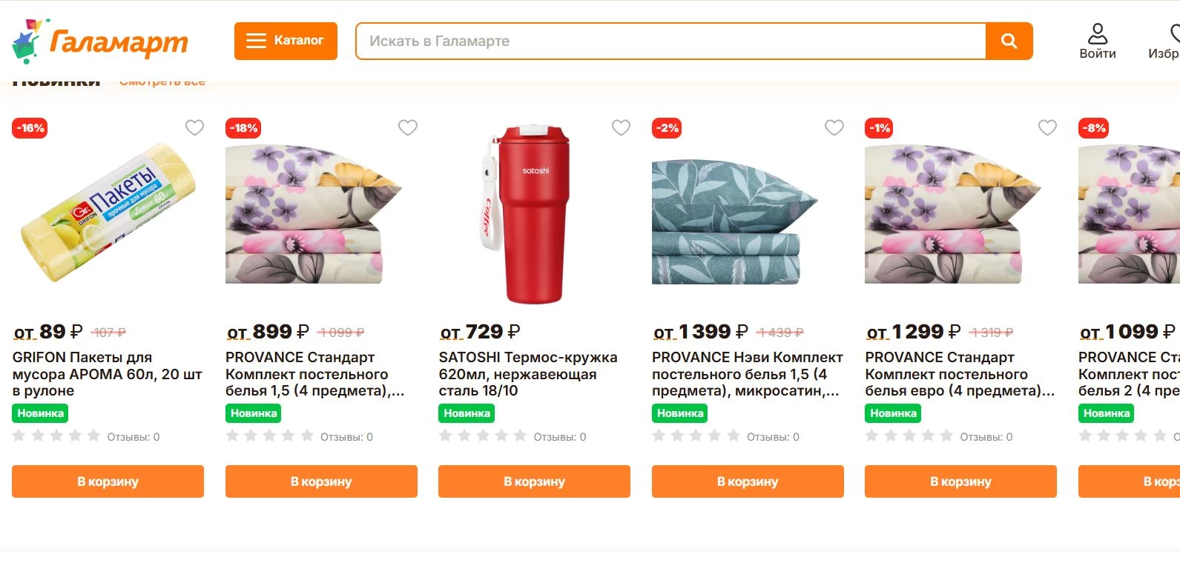This screenshot has height=574, width=1180.
Task: Add GRIFON Пакеты для мусора В корзину
Action: tap(107, 481)
